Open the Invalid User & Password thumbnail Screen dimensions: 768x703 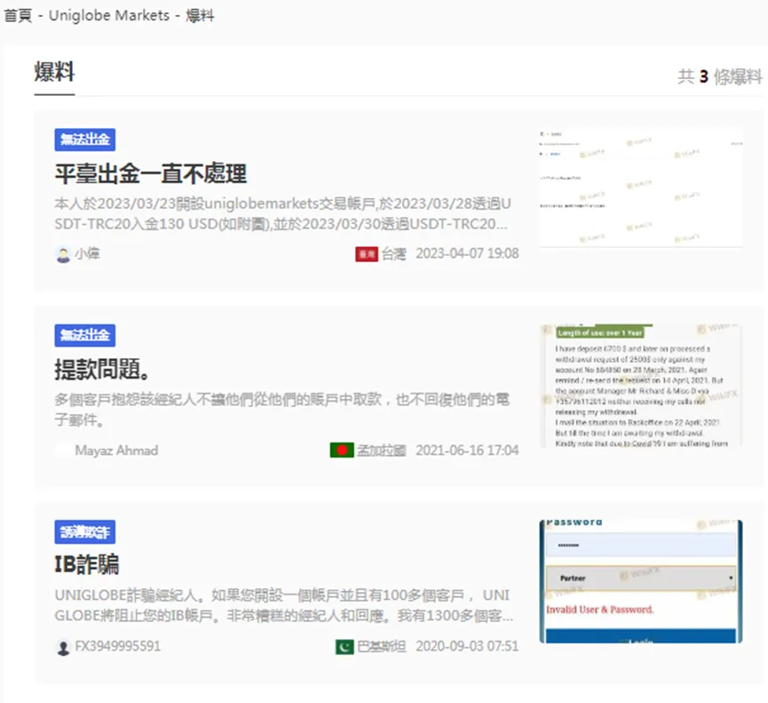click(x=641, y=581)
